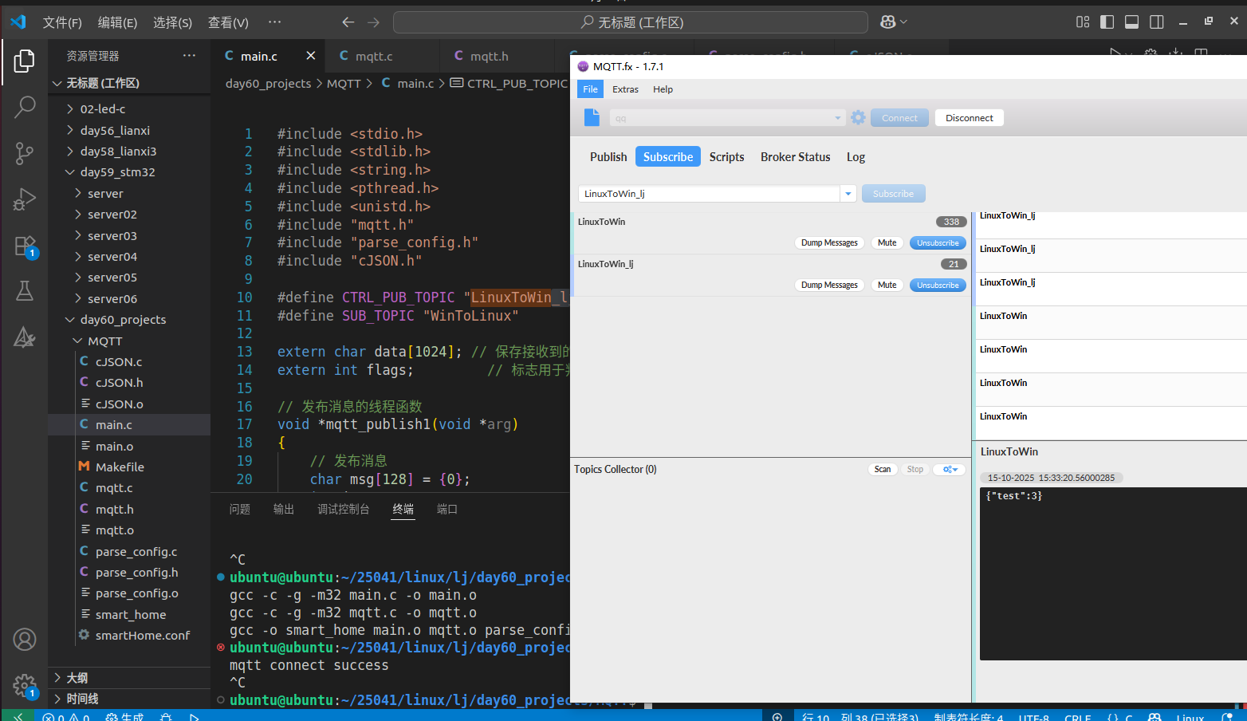Toggle the bottom panel visibility
The width and height of the screenshot is (1247, 721).
(x=1131, y=22)
